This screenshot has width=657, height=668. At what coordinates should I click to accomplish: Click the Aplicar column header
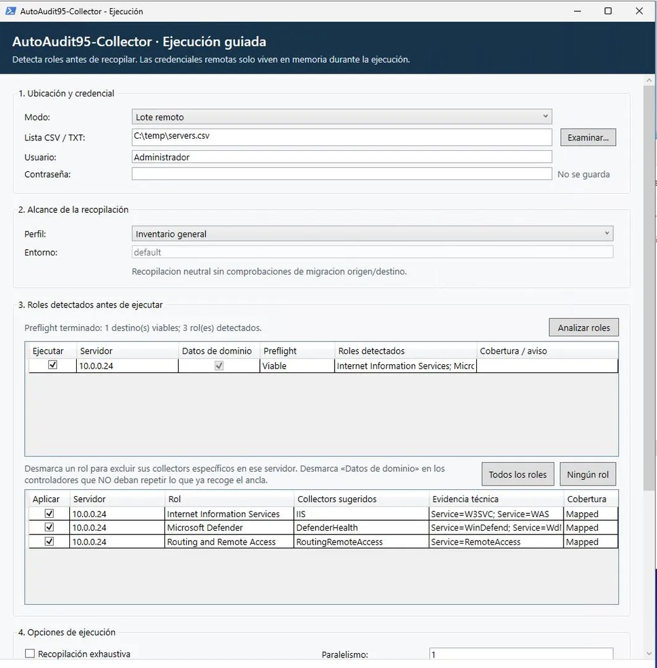click(x=49, y=499)
